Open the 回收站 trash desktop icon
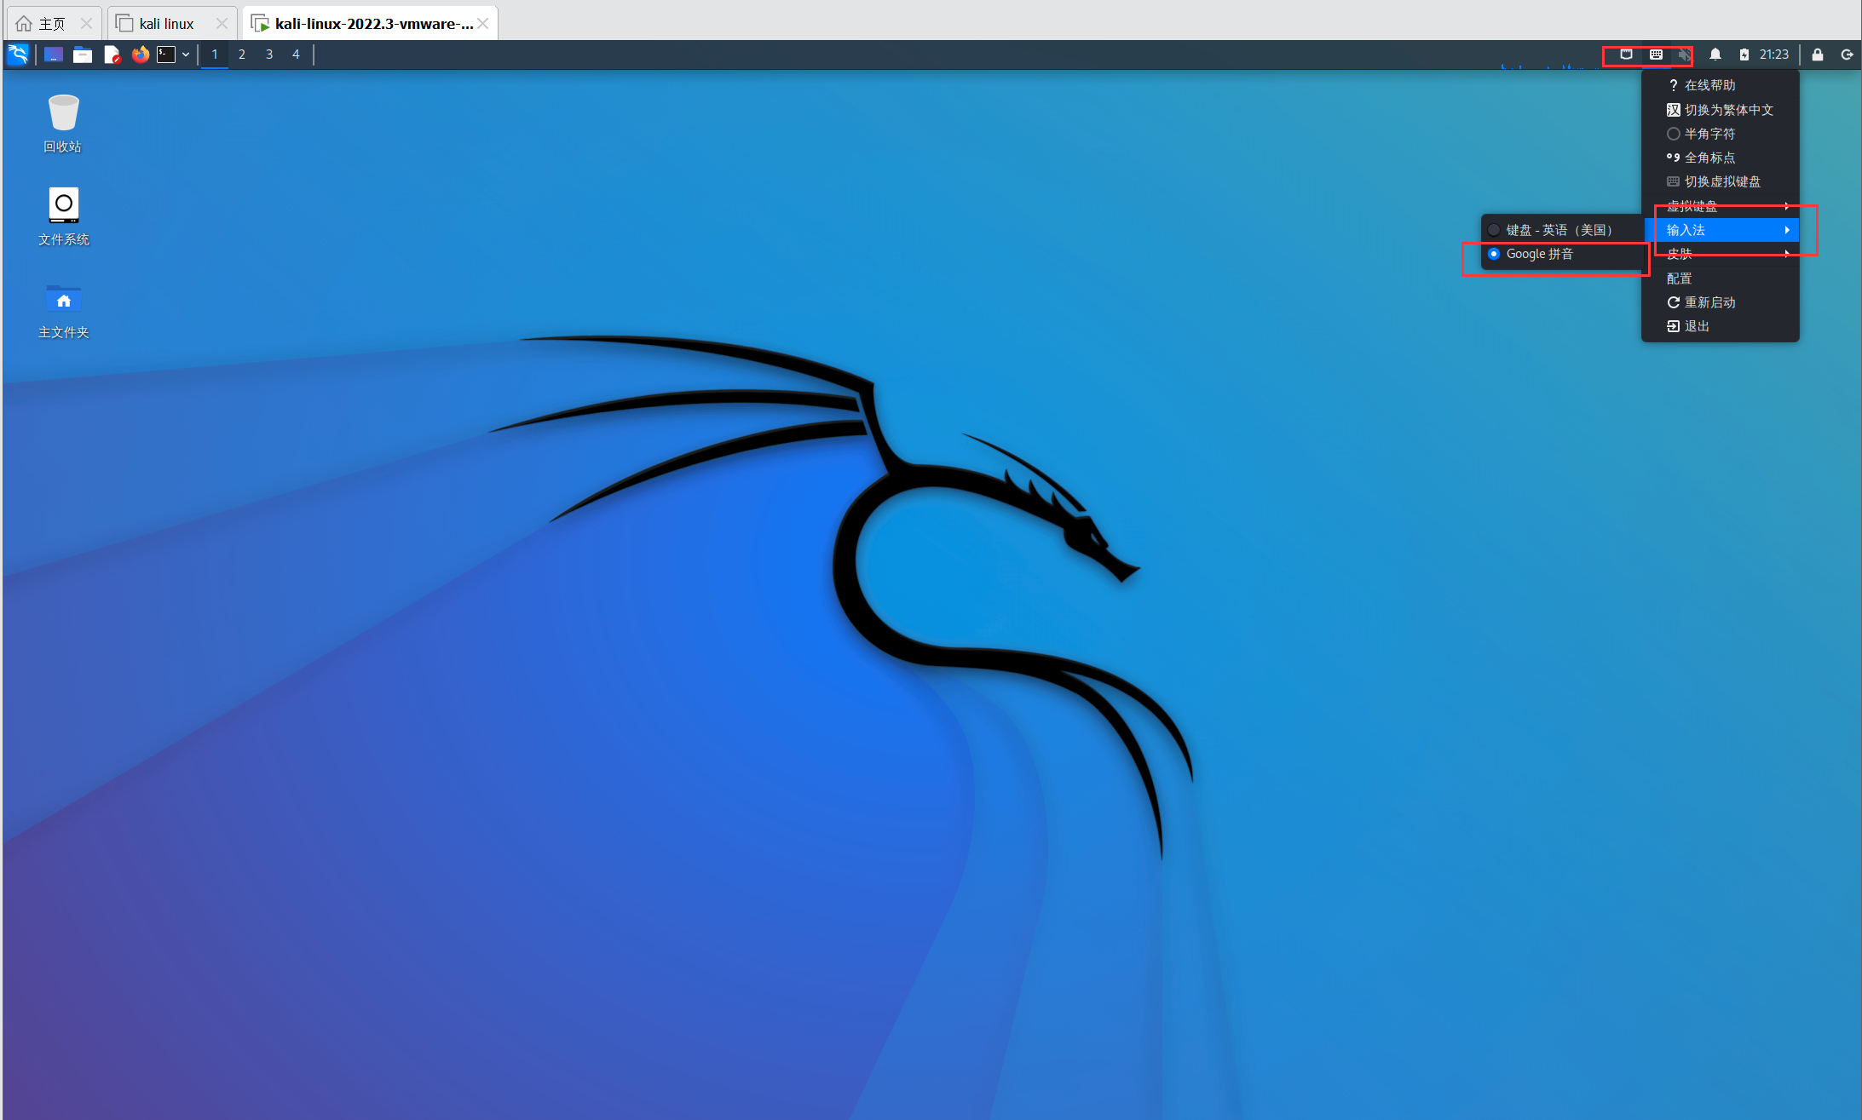This screenshot has height=1120, width=1862. point(63,123)
